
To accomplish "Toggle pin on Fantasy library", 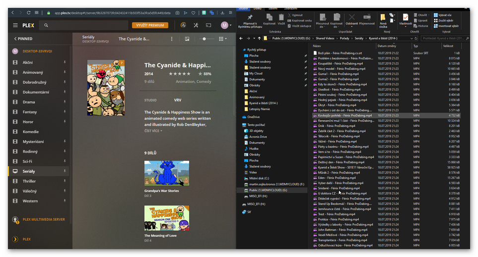I will [65, 111].
